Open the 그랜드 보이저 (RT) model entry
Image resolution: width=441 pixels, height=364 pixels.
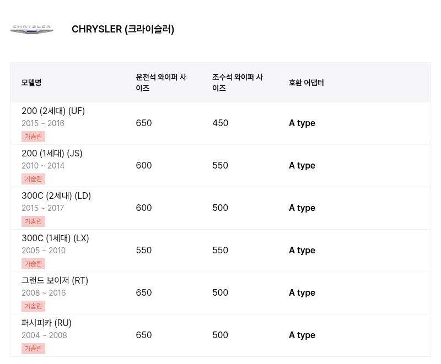55,281
